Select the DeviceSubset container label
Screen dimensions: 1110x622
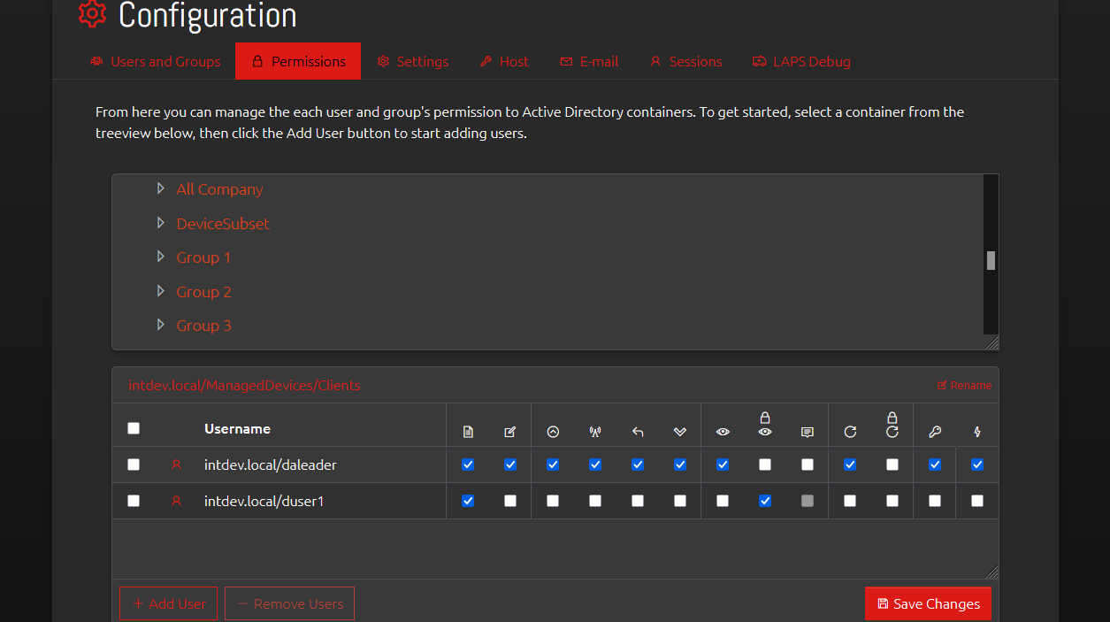click(x=223, y=224)
